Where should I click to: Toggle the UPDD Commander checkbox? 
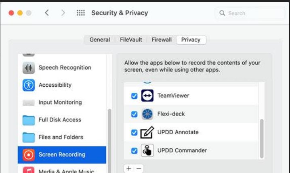click(134, 151)
